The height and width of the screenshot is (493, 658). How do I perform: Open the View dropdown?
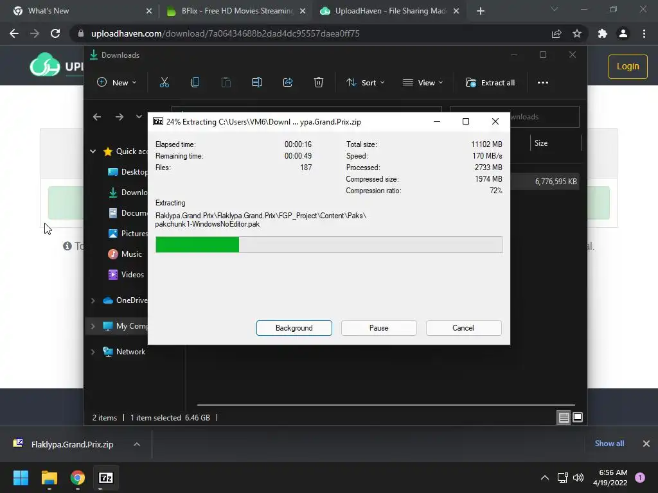[x=423, y=83]
